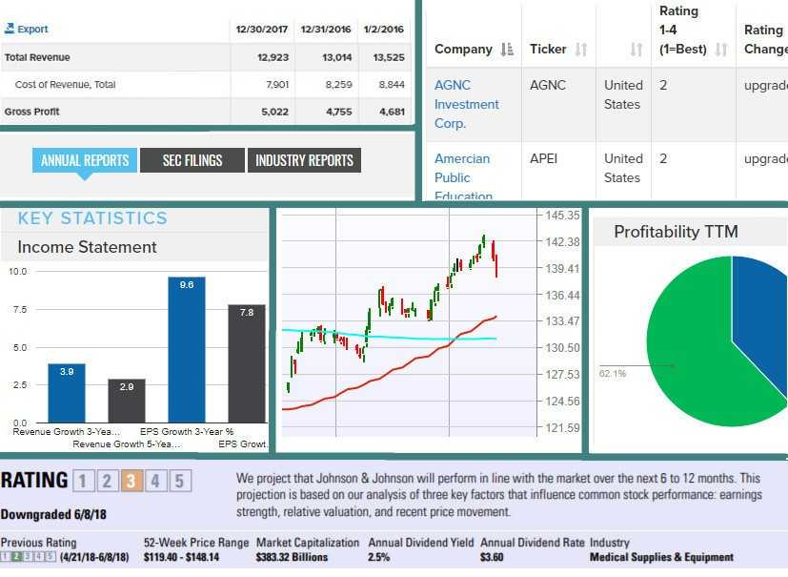Click the Cost of Revenue value 8,844
788x577 pixels.
[x=392, y=85]
